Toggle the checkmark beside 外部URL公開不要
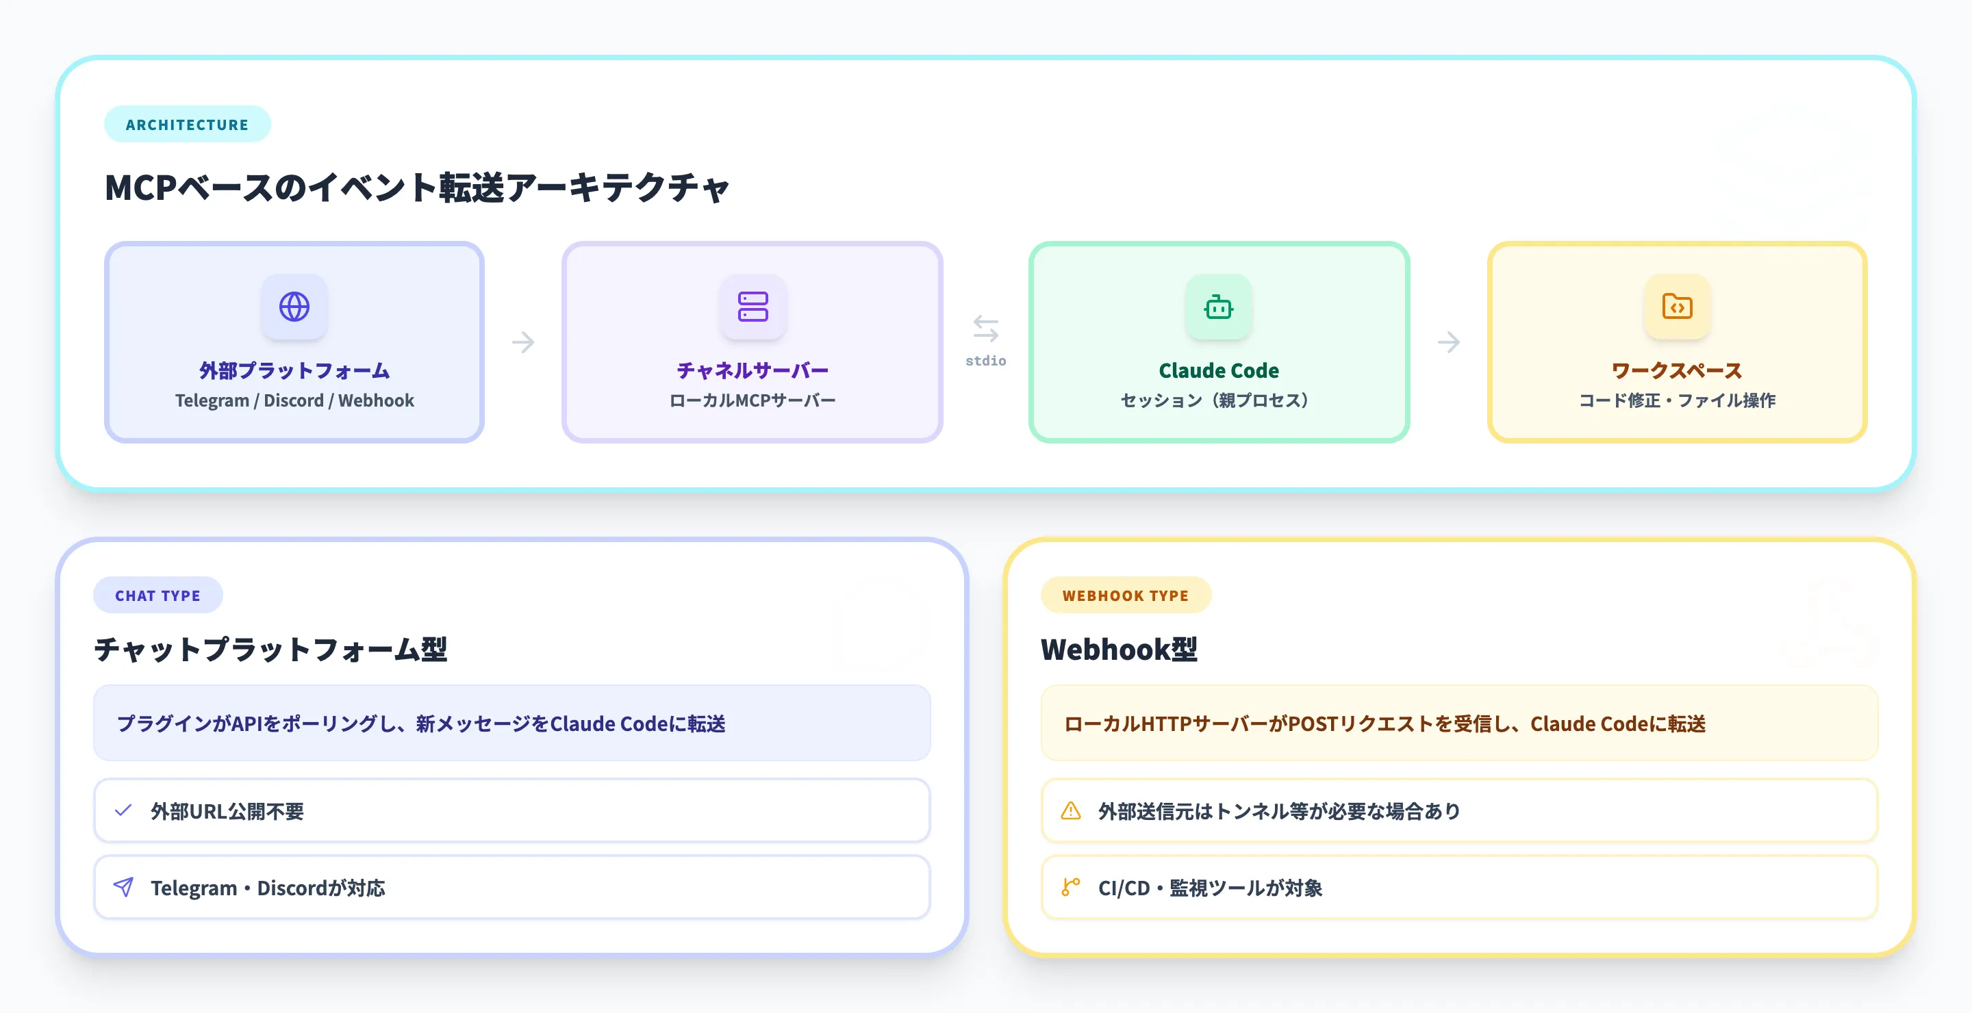This screenshot has height=1013, width=1972. (123, 810)
